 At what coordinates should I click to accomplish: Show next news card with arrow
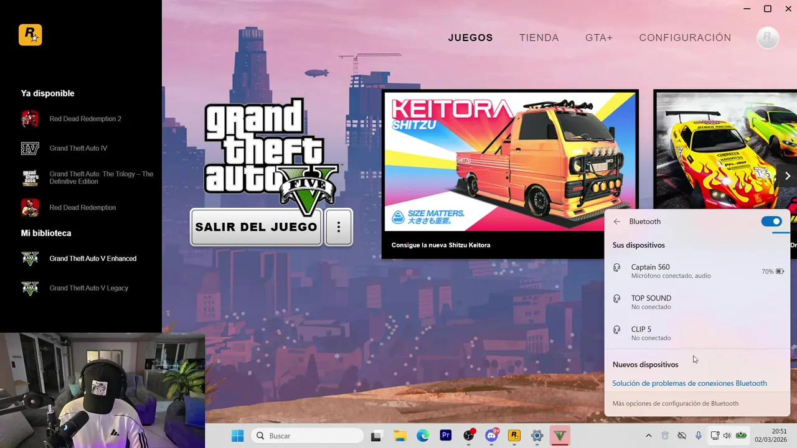pyautogui.click(x=787, y=176)
